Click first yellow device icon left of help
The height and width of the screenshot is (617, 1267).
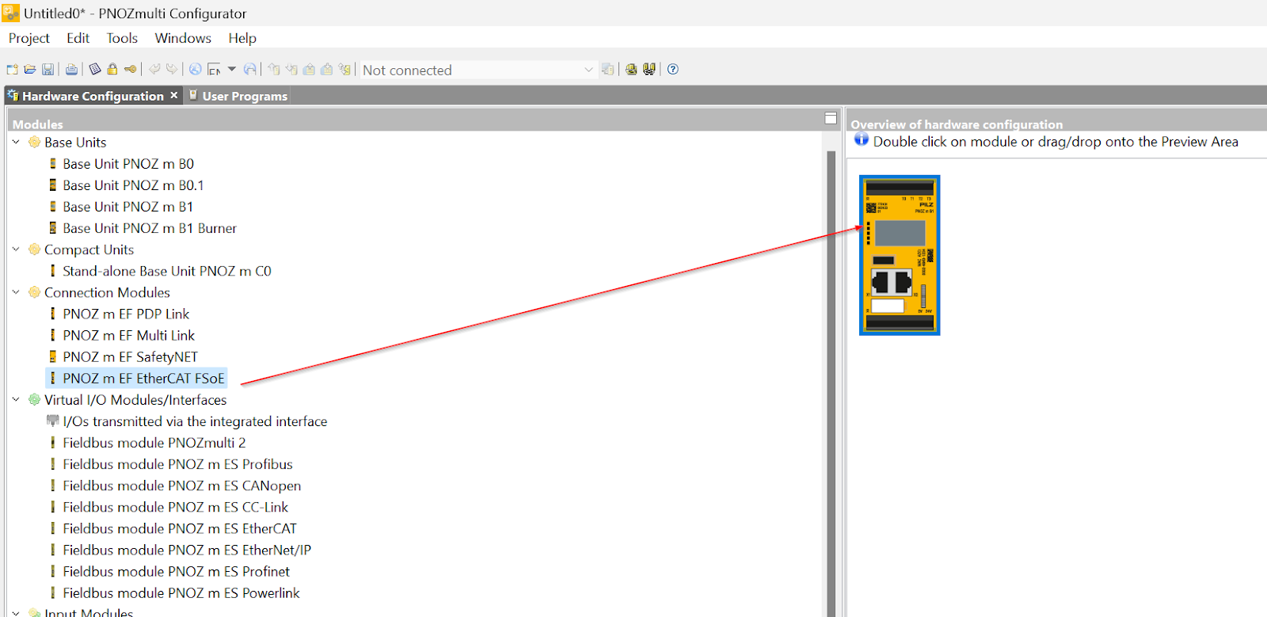point(631,69)
